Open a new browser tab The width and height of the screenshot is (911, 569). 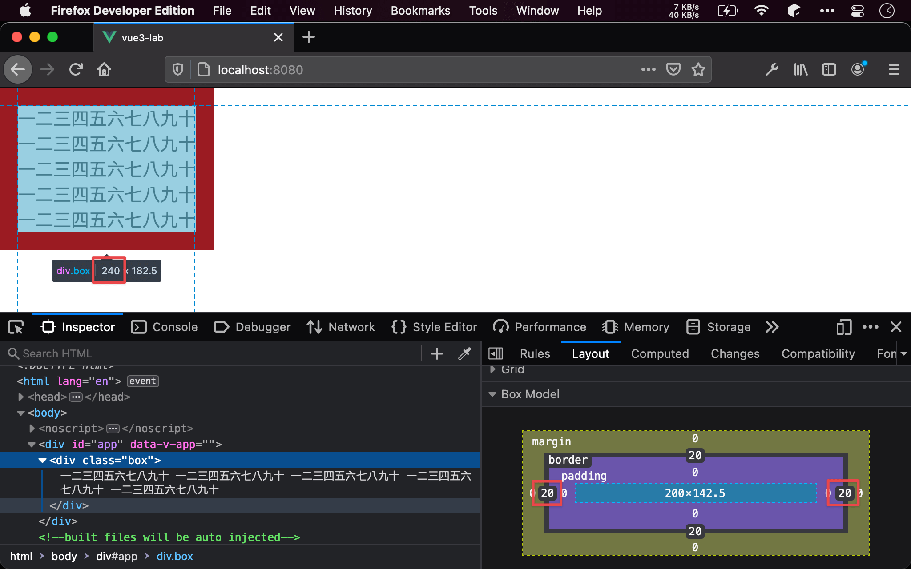[x=309, y=37]
